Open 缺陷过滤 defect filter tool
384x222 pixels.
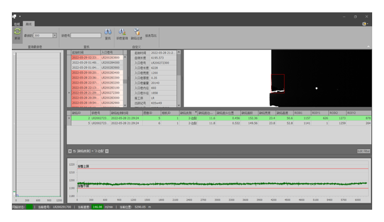point(137,33)
